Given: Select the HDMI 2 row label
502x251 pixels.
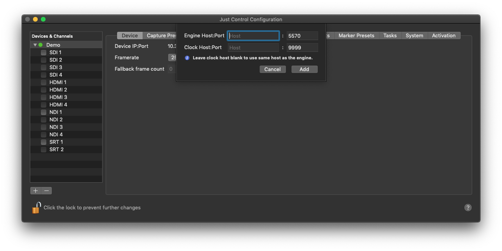Looking at the screenshot, I should point(58,90).
